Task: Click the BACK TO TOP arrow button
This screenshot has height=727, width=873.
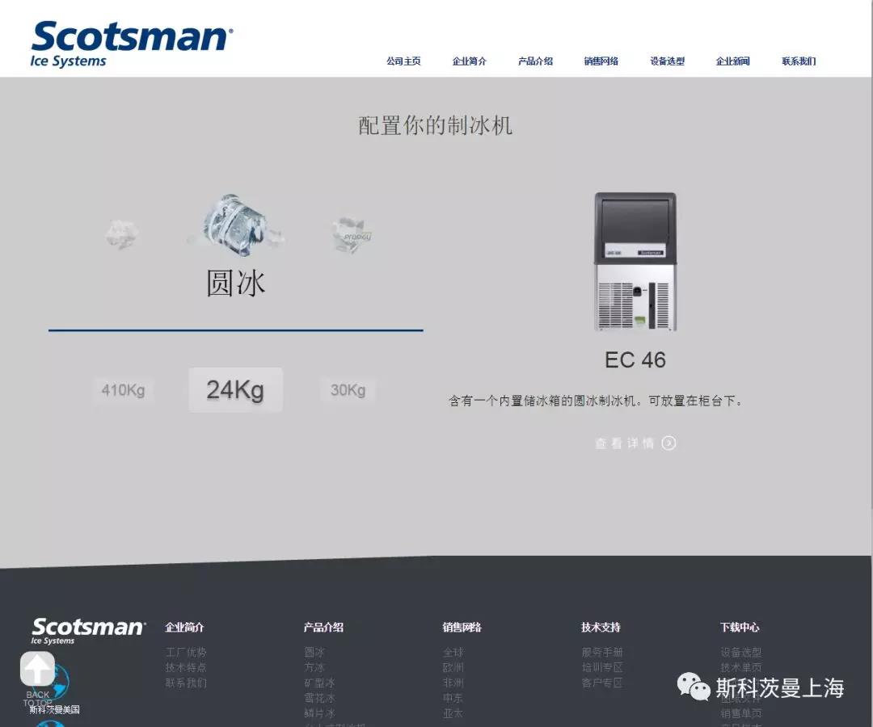Action: coord(37,669)
